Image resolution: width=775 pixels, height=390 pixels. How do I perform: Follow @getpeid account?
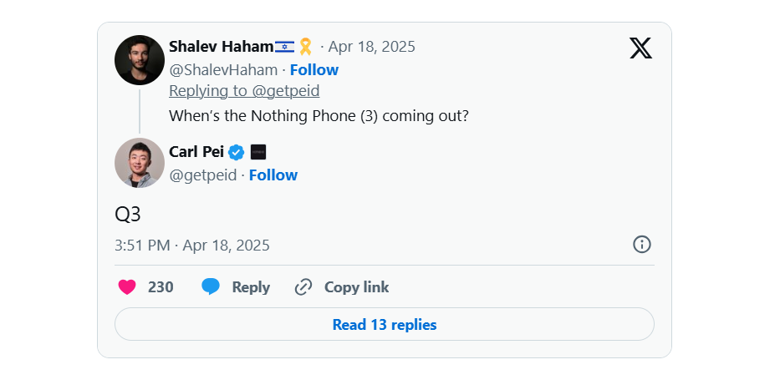tap(273, 175)
